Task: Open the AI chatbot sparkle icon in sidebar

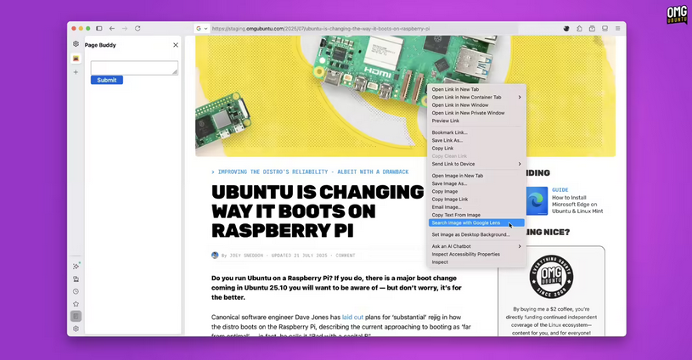Action: pos(76,266)
